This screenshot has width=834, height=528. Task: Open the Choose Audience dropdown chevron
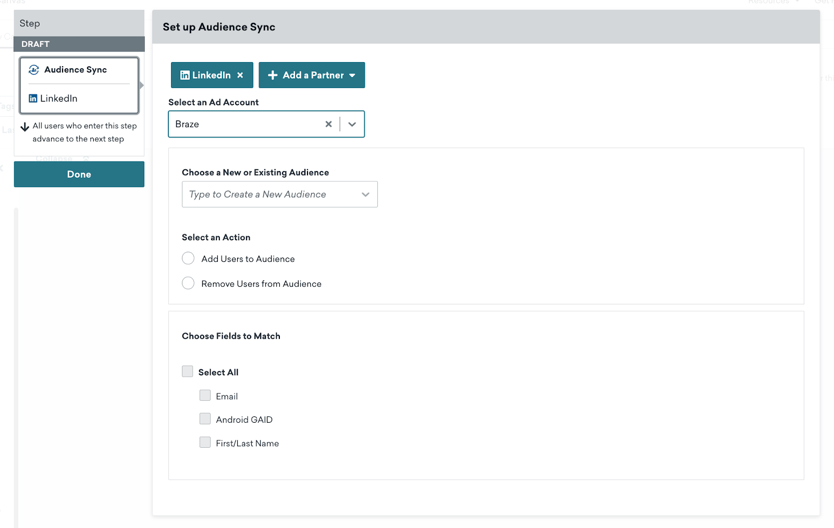(365, 194)
